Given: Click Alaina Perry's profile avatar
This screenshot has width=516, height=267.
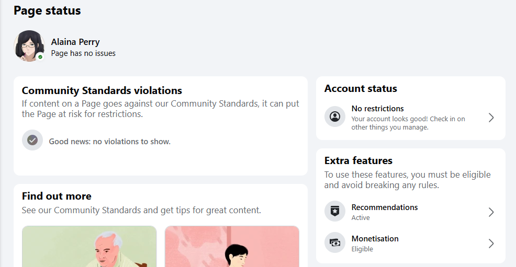Looking at the screenshot, I should [x=29, y=46].
